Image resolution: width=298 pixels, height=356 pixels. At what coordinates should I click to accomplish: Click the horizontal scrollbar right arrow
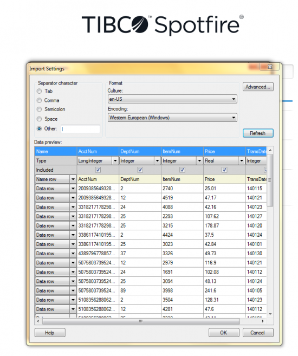263,321
